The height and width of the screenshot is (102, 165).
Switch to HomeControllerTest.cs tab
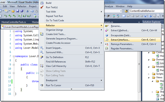14,22
